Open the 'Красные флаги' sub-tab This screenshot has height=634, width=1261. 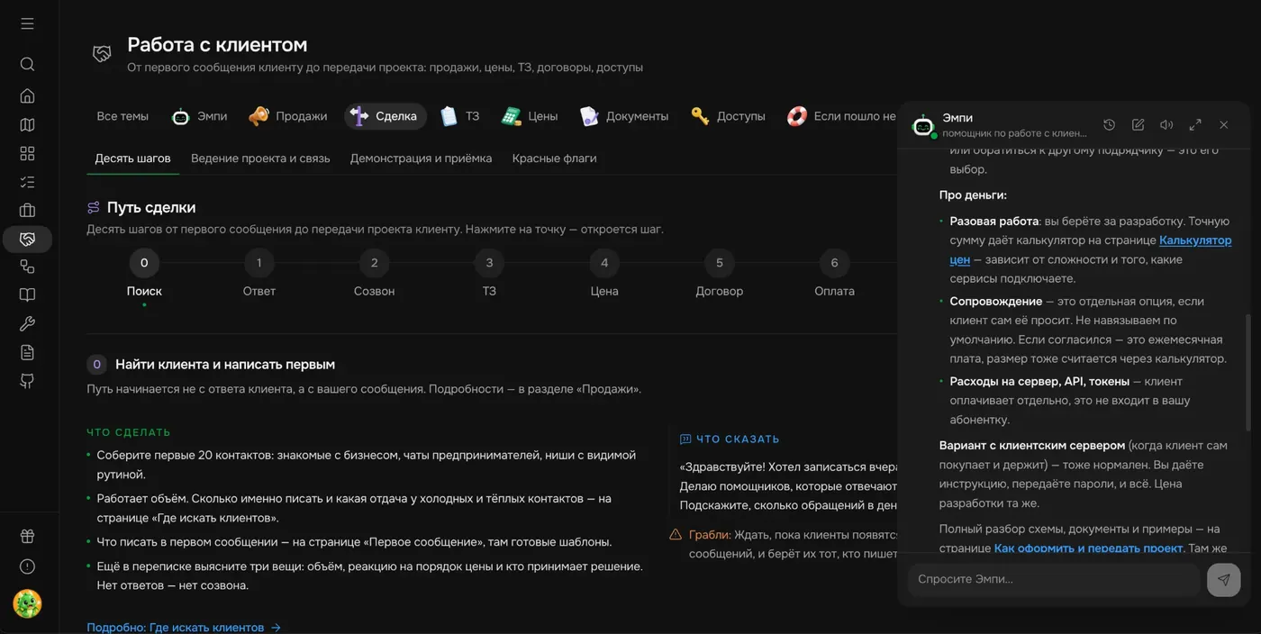(x=555, y=158)
